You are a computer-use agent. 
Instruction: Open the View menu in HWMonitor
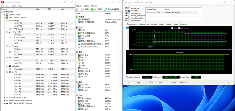click(8, 6)
